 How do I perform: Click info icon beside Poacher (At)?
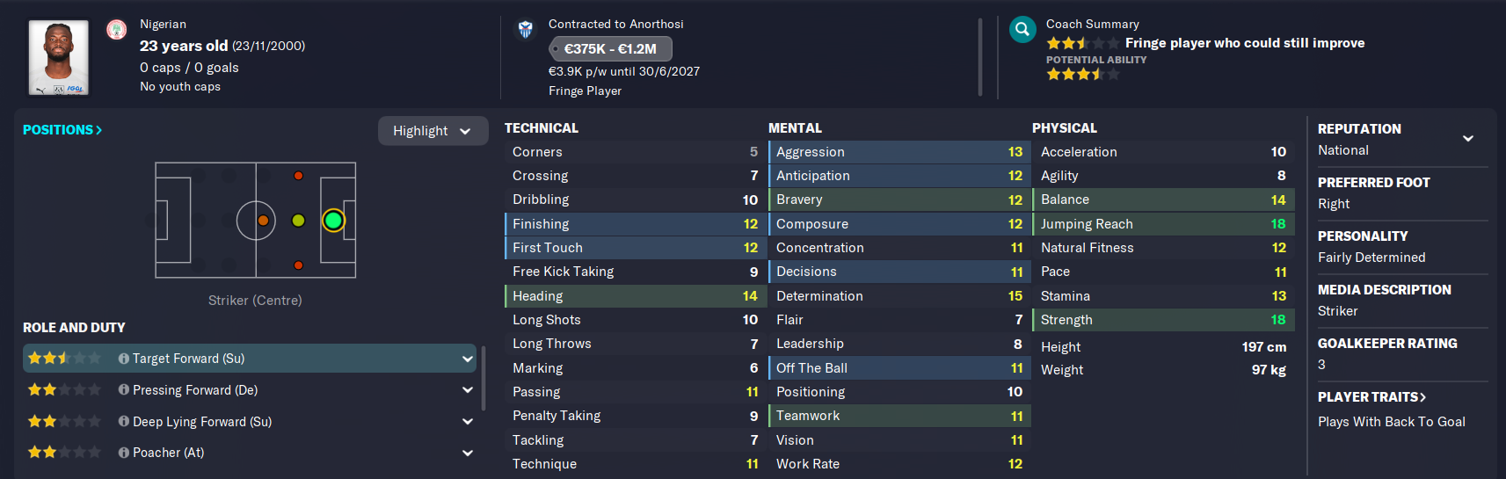[x=124, y=453]
